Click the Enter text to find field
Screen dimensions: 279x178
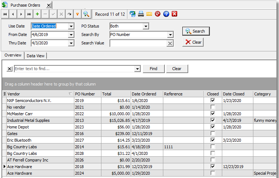tap(74, 69)
